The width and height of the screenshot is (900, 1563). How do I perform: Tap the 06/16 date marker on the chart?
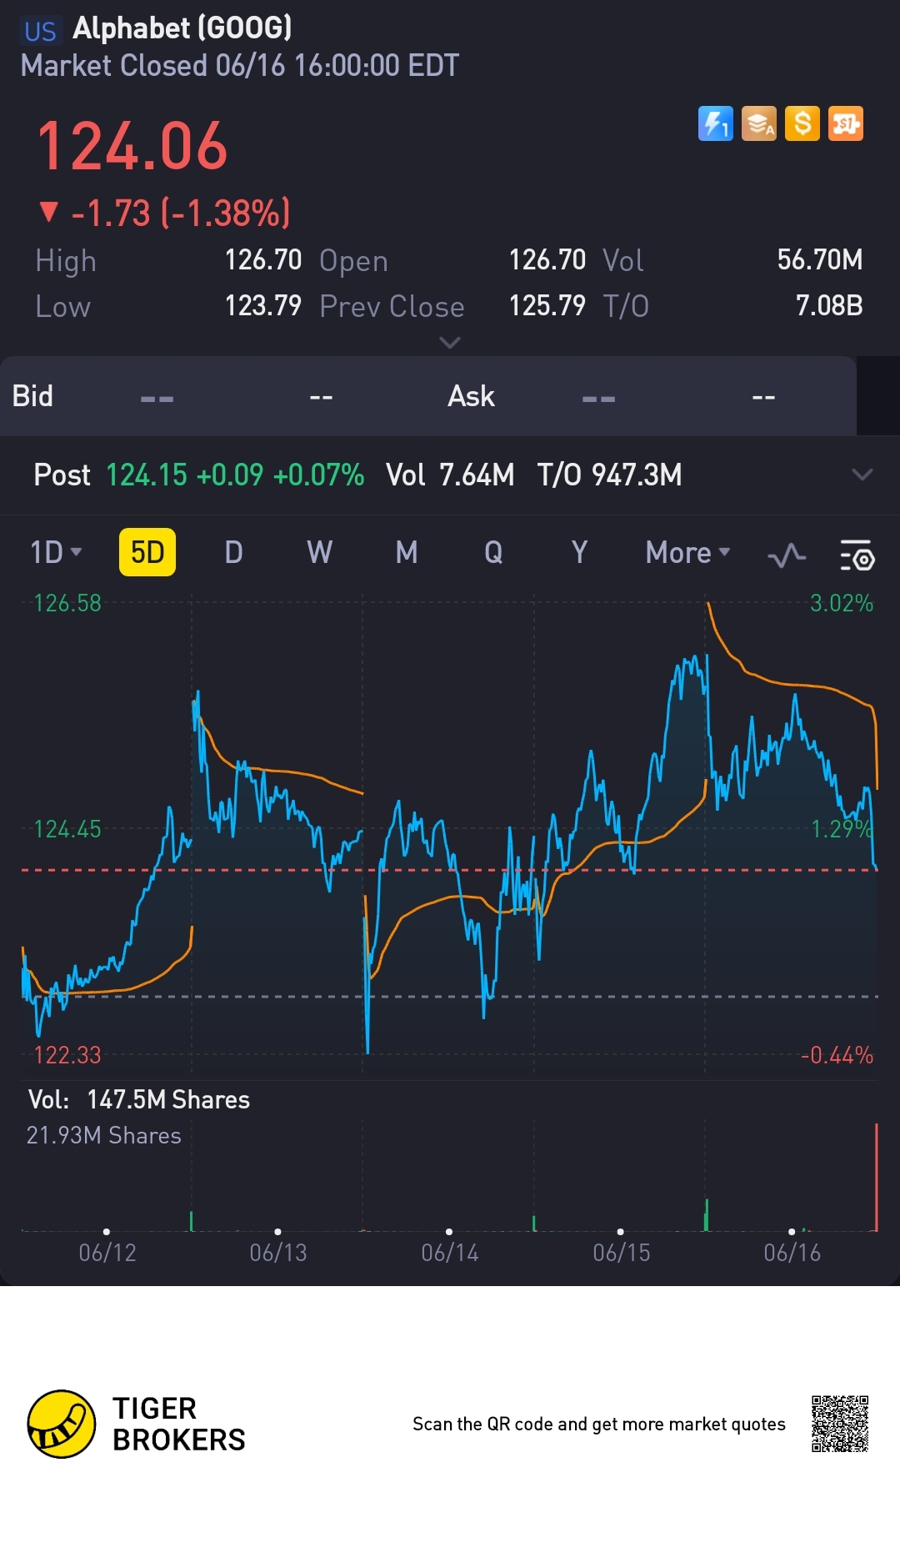pyautogui.click(x=792, y=1252)
